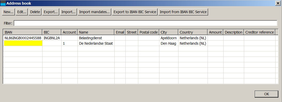This screenshot has width=282, height=102.
Task: Close the Address book window
Action: pyautogui.click(x=278, y=3)
